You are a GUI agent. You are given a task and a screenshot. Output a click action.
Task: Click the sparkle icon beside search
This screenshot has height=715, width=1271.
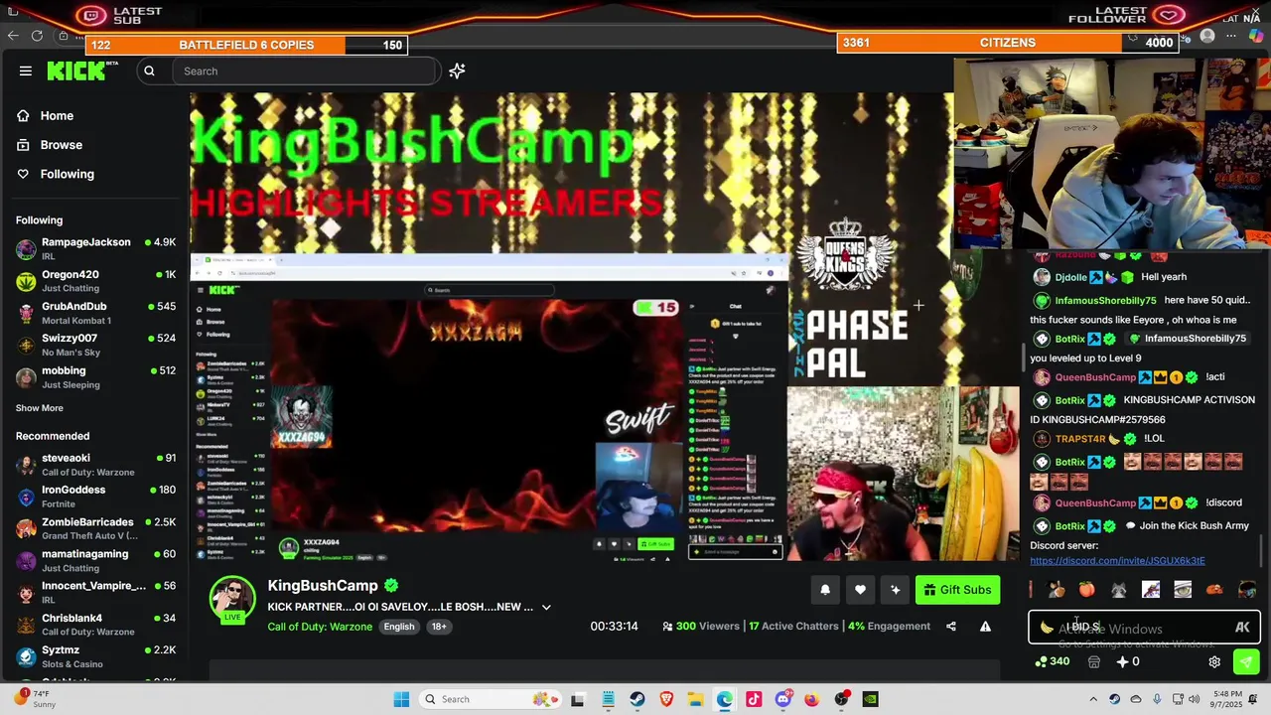(457, 71)
